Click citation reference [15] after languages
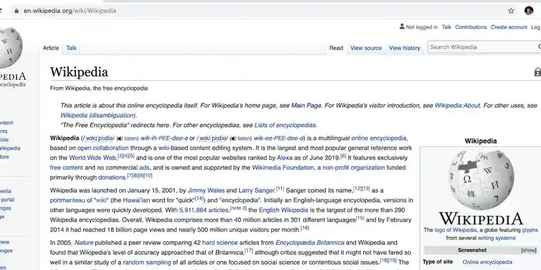The height and width of the screenshot is (270, 541). tap(360, 218)
